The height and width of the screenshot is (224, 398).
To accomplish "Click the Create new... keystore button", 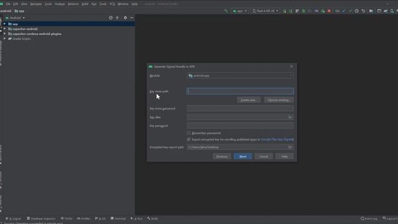I will (x=249, y=100).
